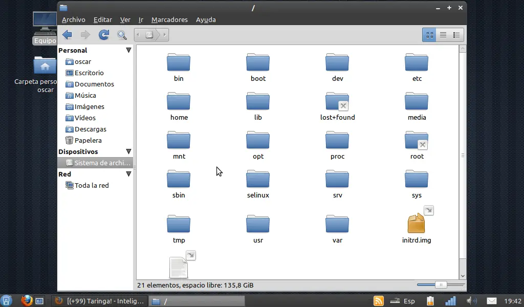The width and height of the screenshot is (524, 307).
Task: Click the root location path button
Action: (x=149, y=35)
